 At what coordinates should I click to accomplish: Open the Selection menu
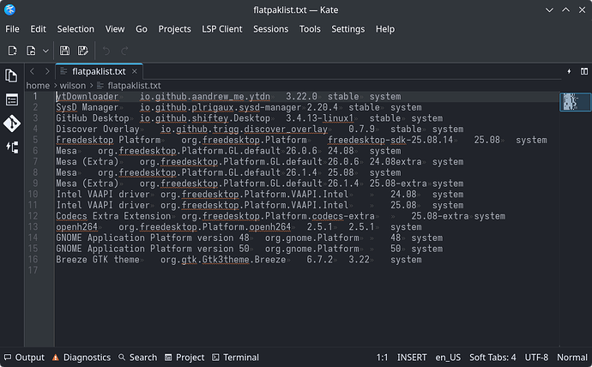click(76, 29)
